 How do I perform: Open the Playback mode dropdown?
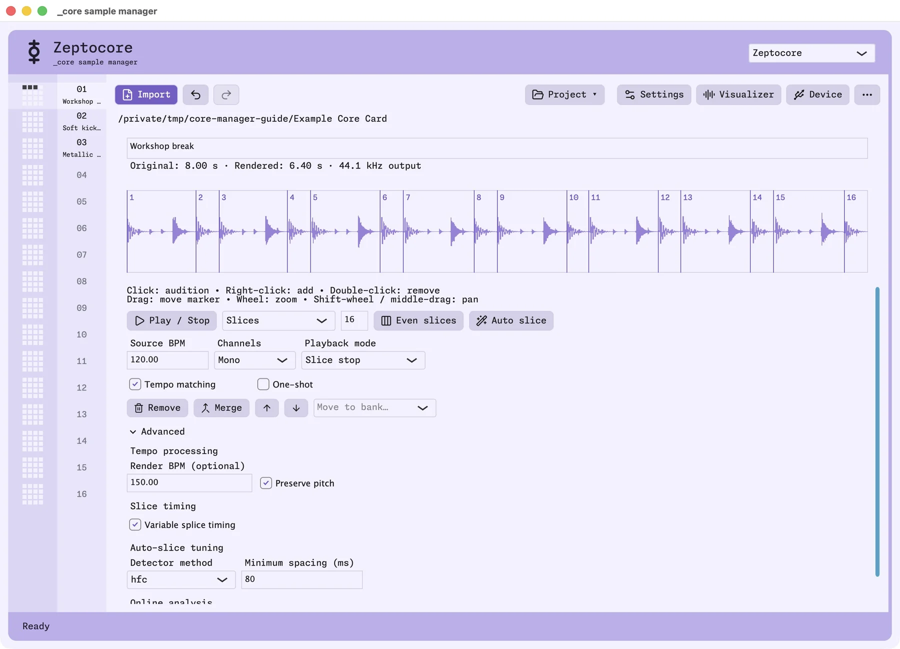pos(363,360)
